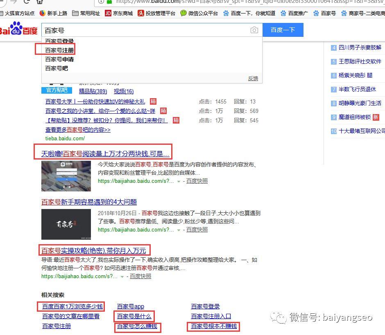Image resolution: width=385 pixels, height=335 pixels.
Task: Open hot search 四川男子杀妻肢解
Action: click(x=360, y=47)
